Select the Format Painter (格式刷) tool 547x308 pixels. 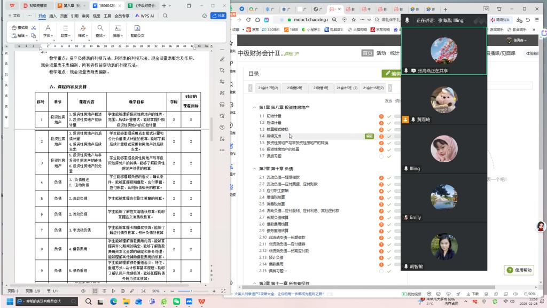click(x=20, y=27)
